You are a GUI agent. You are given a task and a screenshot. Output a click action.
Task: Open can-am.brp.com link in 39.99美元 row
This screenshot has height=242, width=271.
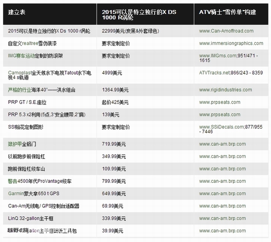tap(223, 231)
